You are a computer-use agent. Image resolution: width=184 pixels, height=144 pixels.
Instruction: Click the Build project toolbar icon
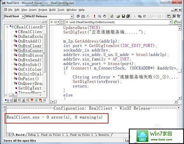[x=83, y=16]
